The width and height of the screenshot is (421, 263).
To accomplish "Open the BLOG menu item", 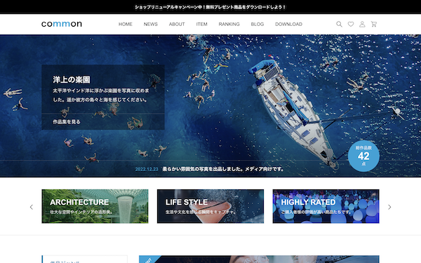I will (x=258, y=24).
